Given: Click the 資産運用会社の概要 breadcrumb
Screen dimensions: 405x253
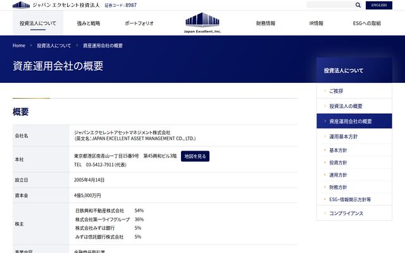Looking at the screenshot, I should click(103, 46).
